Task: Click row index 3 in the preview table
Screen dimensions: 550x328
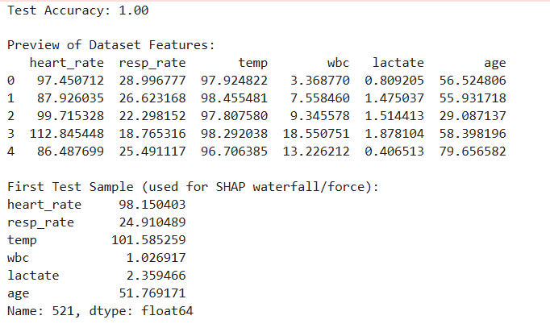Action: click(x=10, y=134)
